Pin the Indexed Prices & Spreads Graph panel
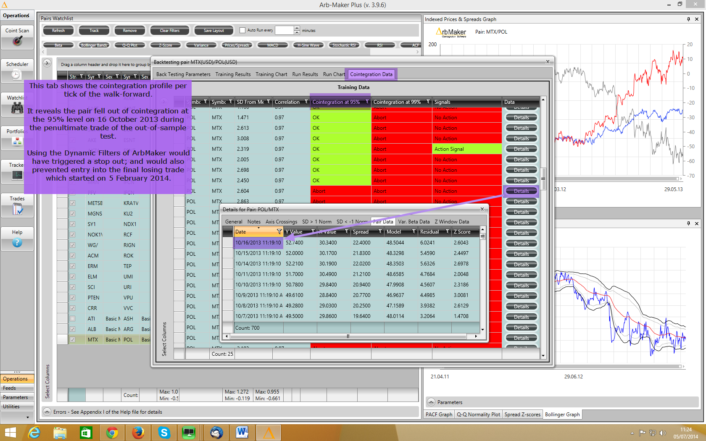 [688, 19]
